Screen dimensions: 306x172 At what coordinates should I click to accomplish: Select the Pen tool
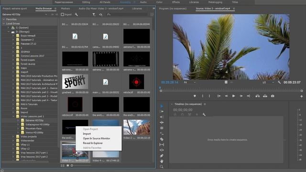(162, 156)
